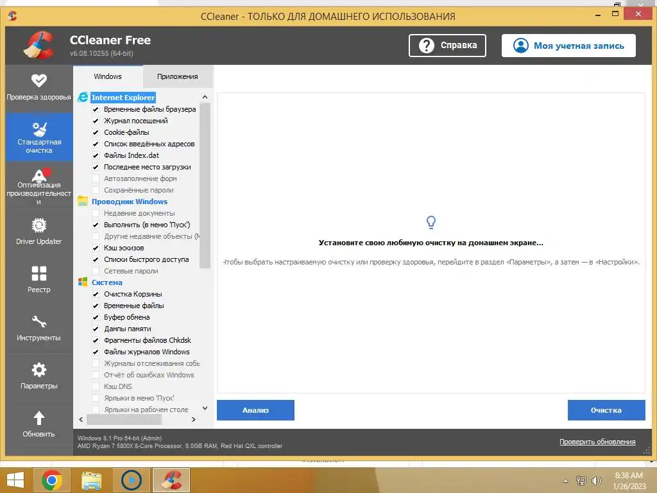Enable Сетевые пароли checkbox
This screenshot has width=657, height=493.
tap(96, 271)
